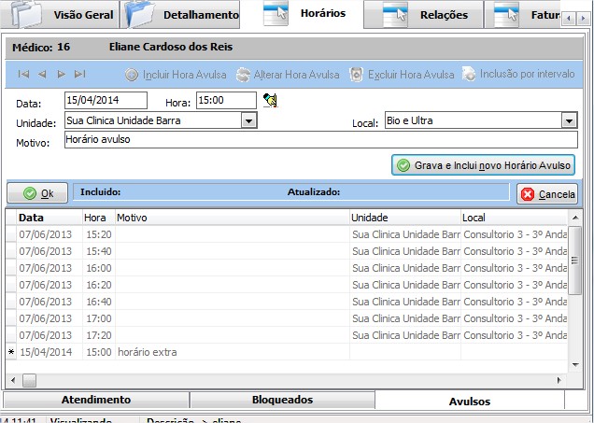
Task: Click Inclusão por intervalo toolbar icon
Action: [469, 74]
